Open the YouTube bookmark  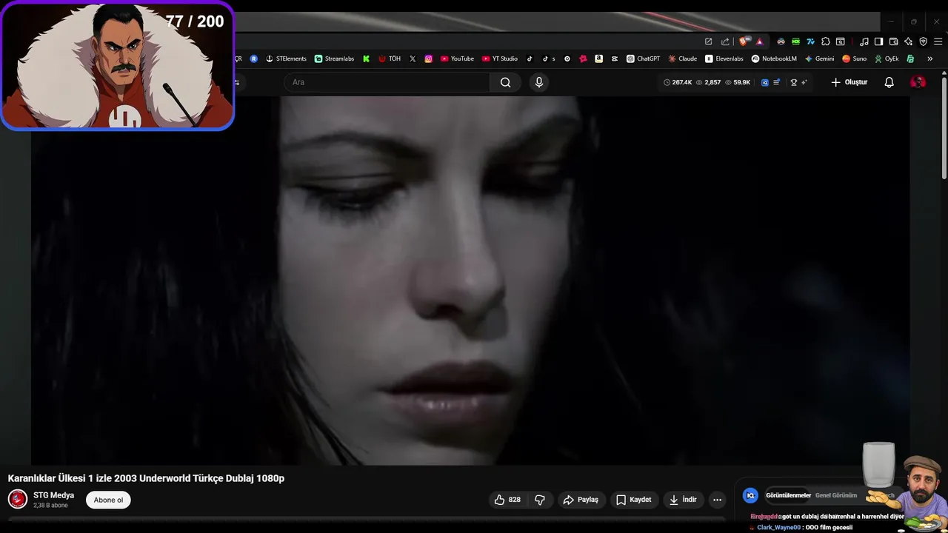(x=457, y=58)
